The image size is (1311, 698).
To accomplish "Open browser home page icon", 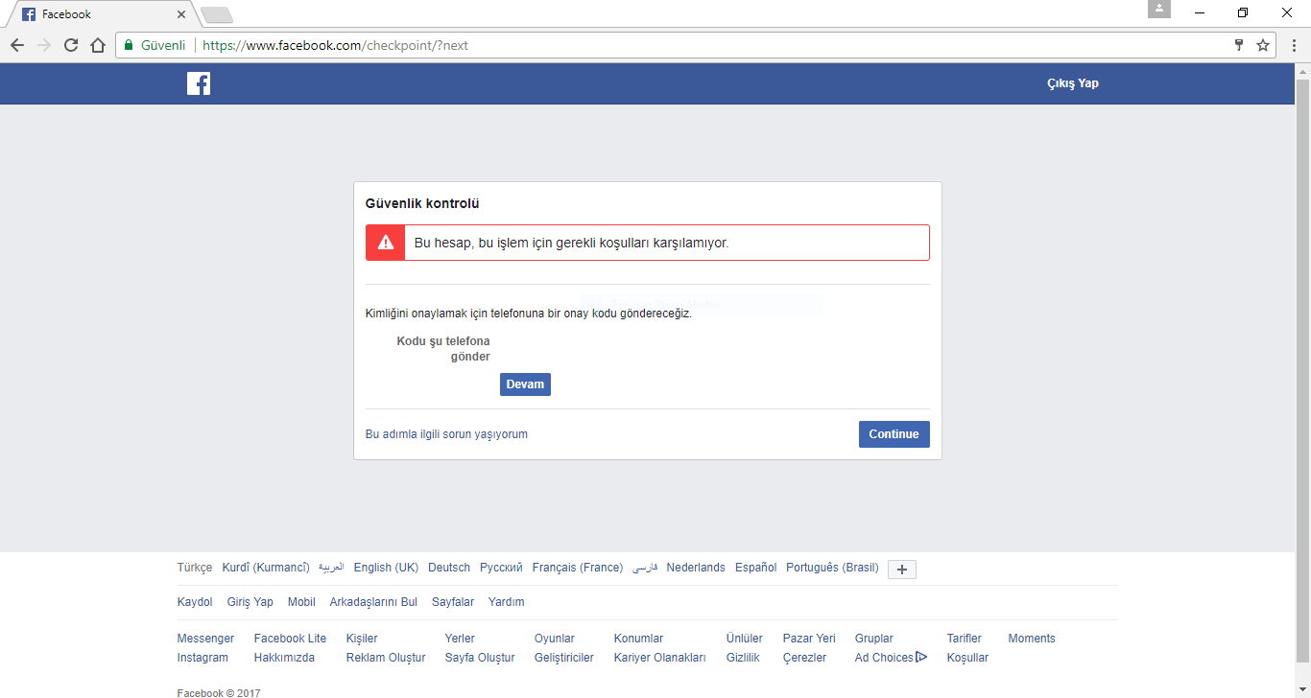I will 97,45.
